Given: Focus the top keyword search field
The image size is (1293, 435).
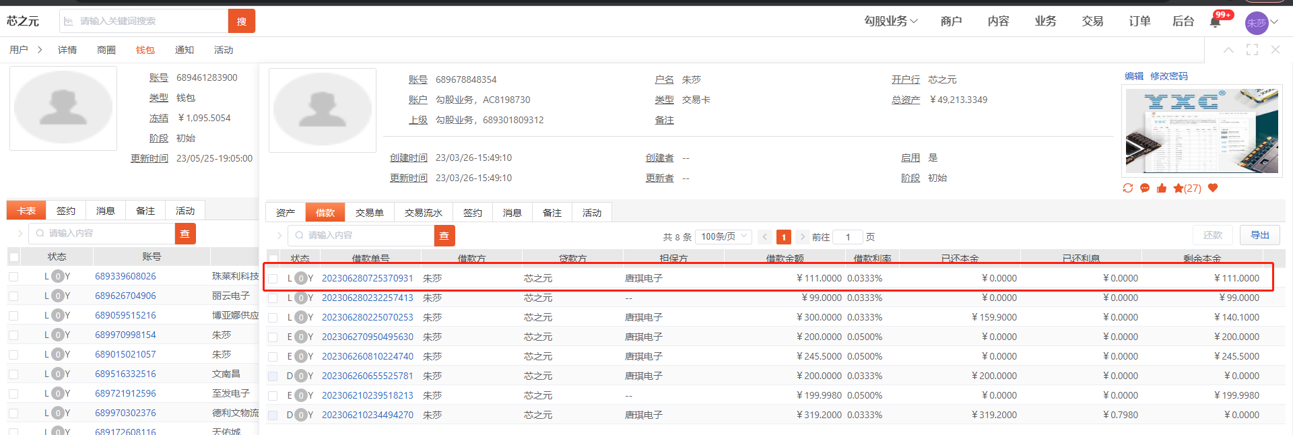Looking at the screenshot, I should pyautogui.click(x=144, y=22).
